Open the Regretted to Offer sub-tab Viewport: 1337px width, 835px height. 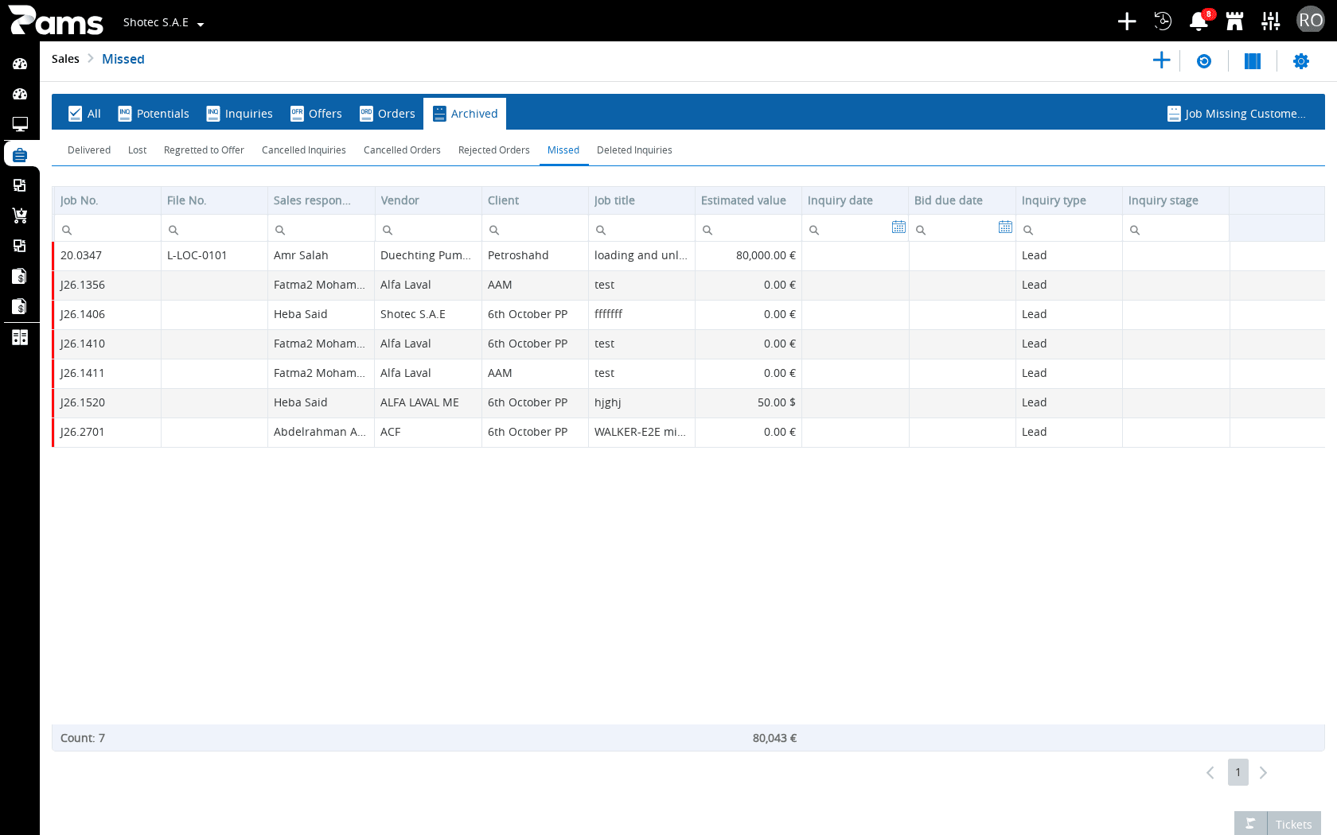(x=204, y=150)
